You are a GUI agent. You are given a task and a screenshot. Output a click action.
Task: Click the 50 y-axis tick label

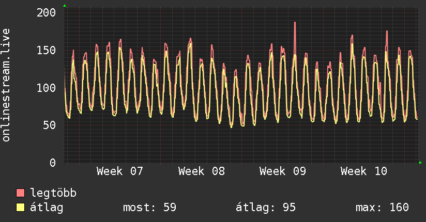coord(49,125)
